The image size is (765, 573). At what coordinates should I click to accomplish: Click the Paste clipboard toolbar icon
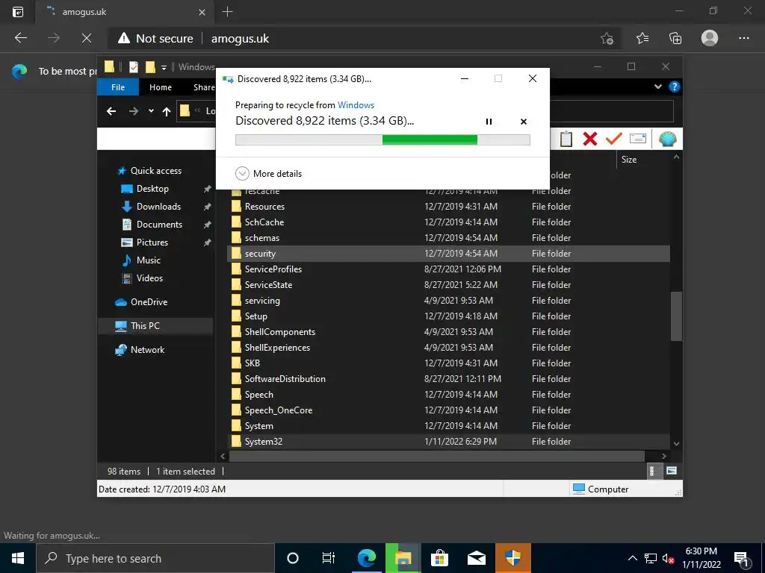tap(566, 139)
